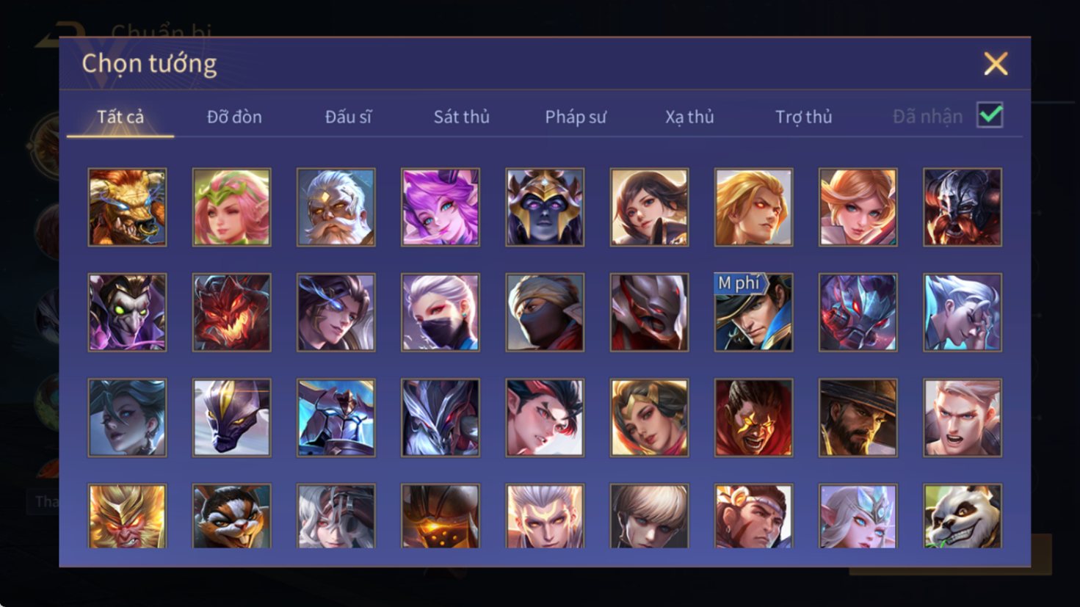
Task: Toggle the "Đã nhận" checkbox
Action: (990, 115)
